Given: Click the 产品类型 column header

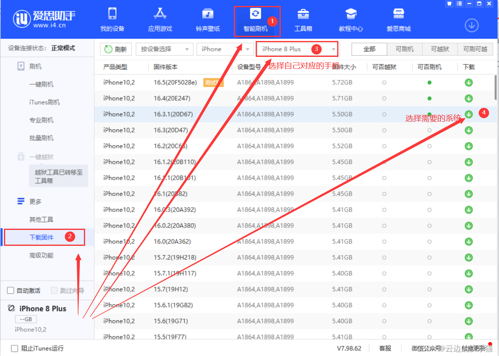Looking at the screenshot, I should 115,67.
